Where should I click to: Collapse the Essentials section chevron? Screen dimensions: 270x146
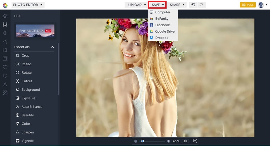pos(52,47)
